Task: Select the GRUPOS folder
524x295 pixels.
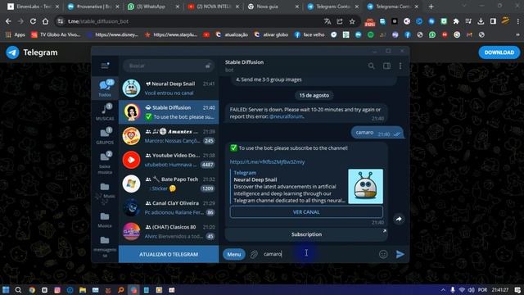Action: (105, 135)
